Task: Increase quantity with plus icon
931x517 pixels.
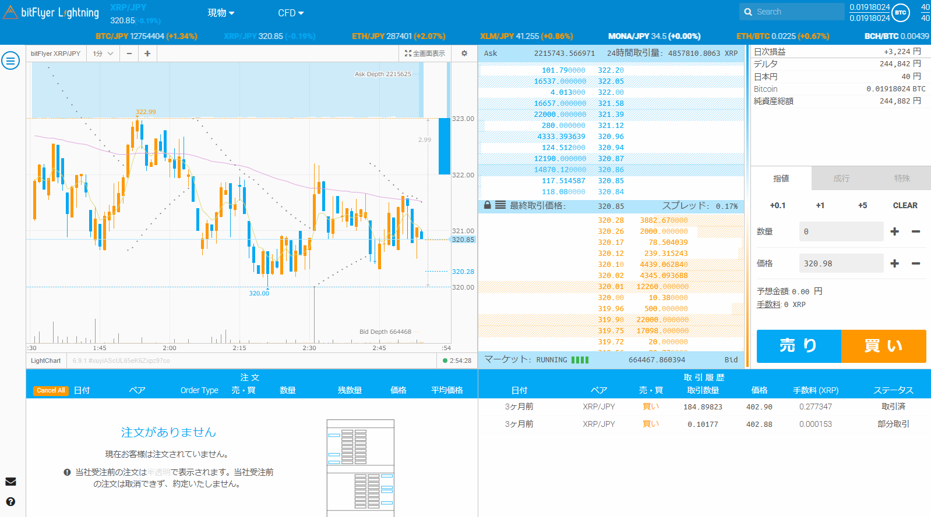Action: [895, 231]
